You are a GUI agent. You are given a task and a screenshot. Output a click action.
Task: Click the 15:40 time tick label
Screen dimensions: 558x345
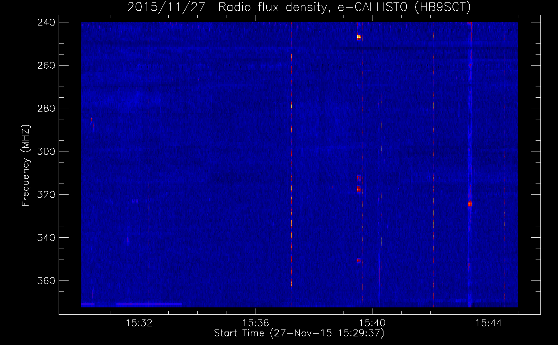372,323
